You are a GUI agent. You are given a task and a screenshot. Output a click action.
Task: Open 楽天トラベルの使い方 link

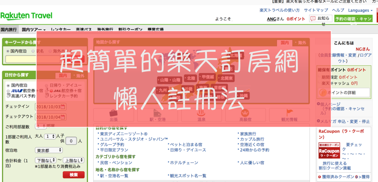(x=280, y=10)
